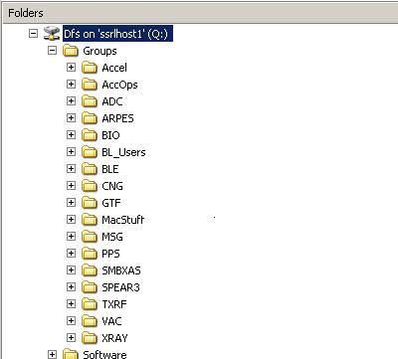
Task: Select the "PPS" folder label
Action: click(x=110, y=254)
